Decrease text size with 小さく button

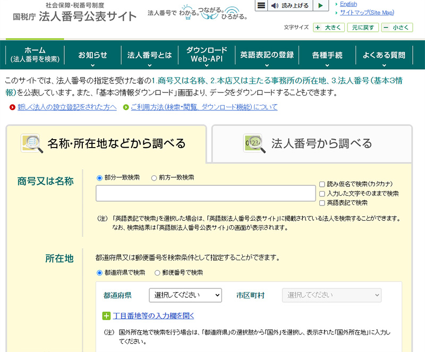396,27
